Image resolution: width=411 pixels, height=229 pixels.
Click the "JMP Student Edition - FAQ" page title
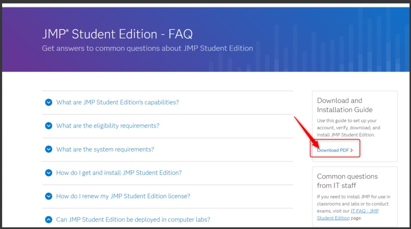point(117,34)
